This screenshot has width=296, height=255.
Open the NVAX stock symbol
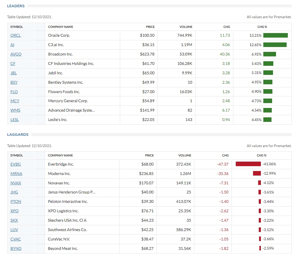point(16,183)
